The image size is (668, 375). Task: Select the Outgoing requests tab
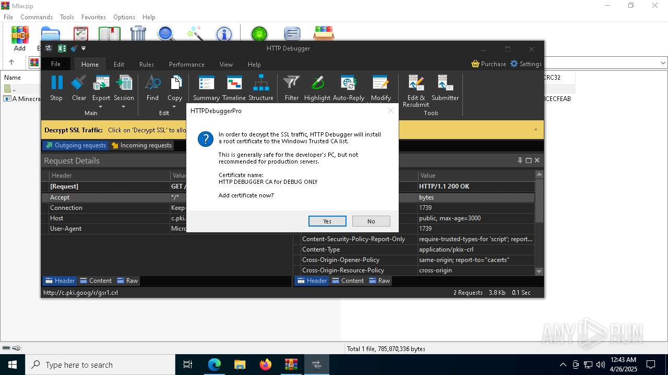click(x=76, y=145)
